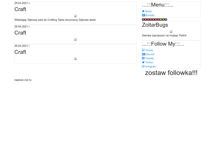Go to the Youtube text link
The width and height of the screenshot is (215, 161).
click(150, 58)
